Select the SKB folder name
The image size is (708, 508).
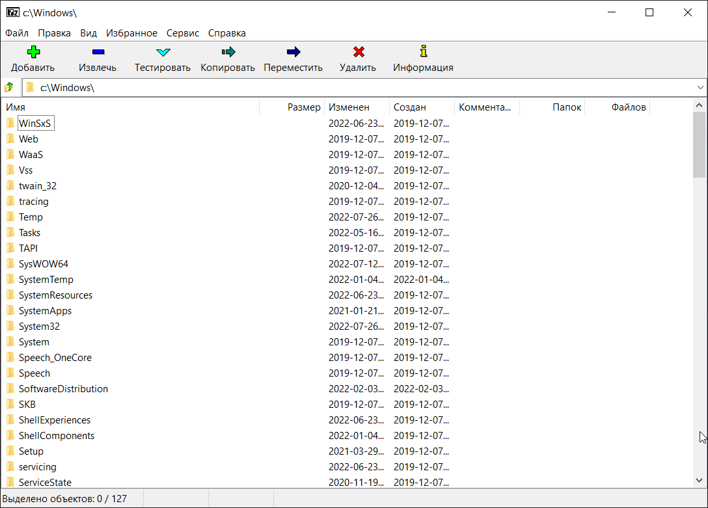click(27, 404)
